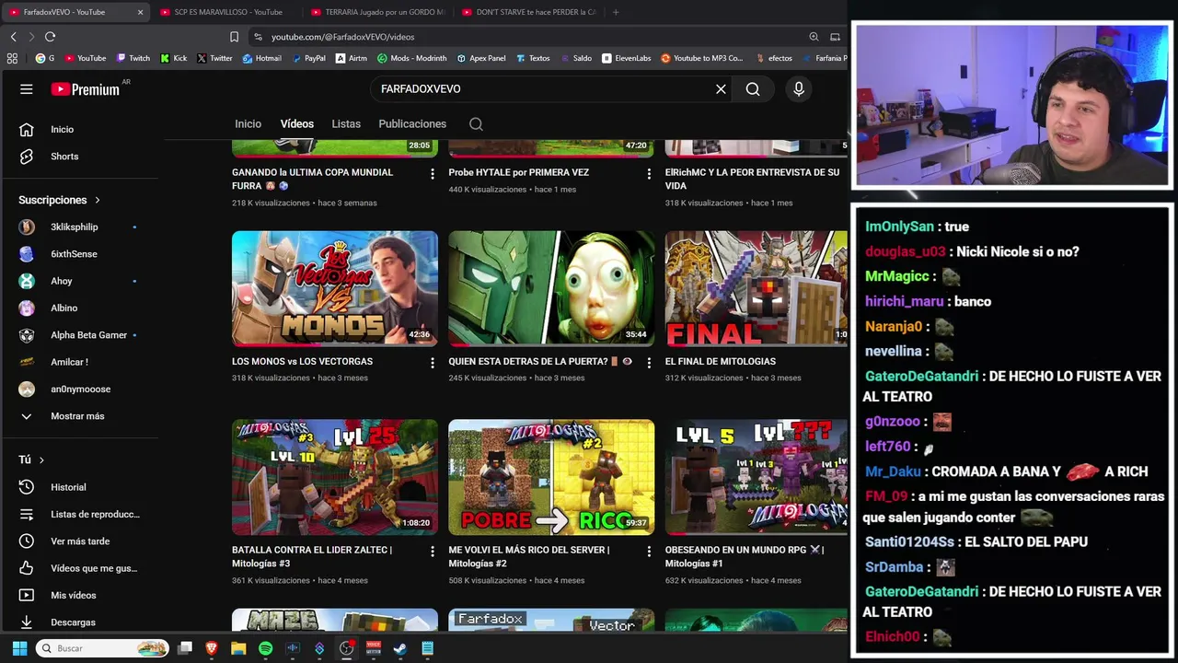Screen dimensions: 1178x663
Task: Go to YouTube Premium home logo
Action: point(86,89)
